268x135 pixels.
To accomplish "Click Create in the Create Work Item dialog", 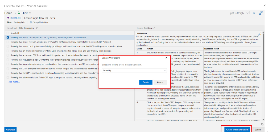I will (146, 82).
